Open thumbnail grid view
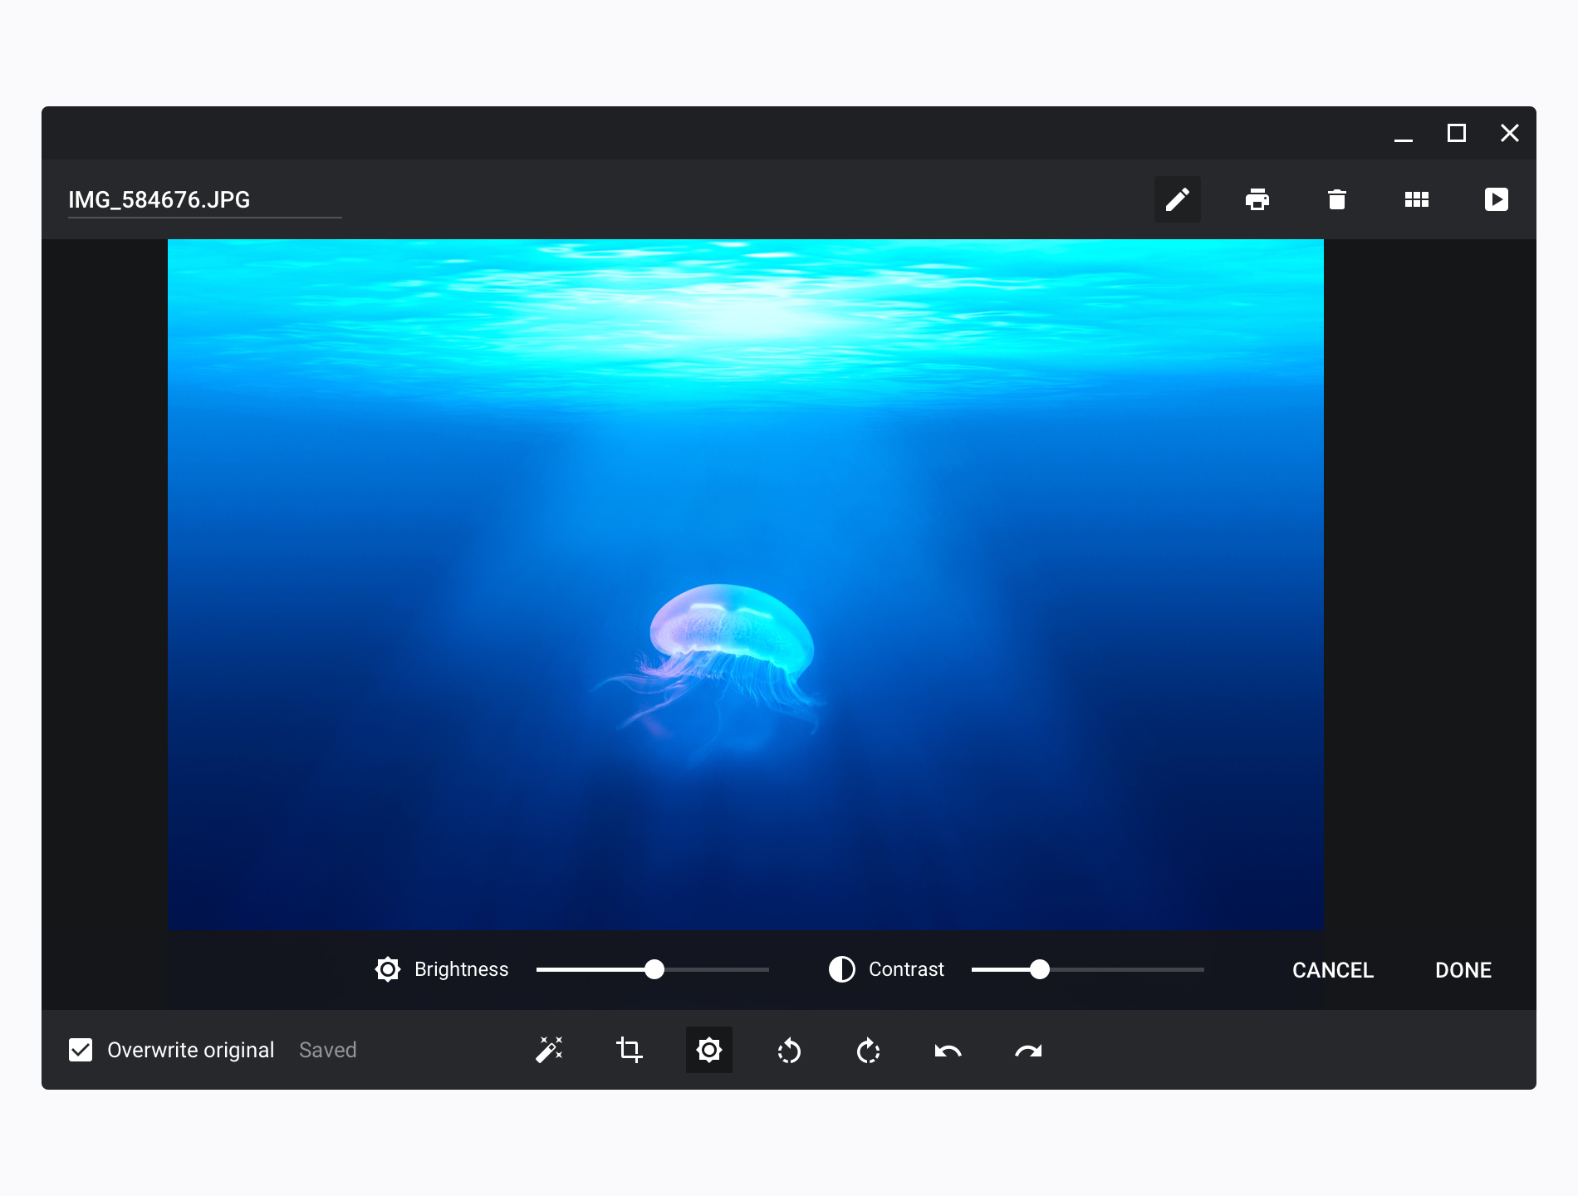This screenshot has height=1196, width=1578. [1416, 199]
